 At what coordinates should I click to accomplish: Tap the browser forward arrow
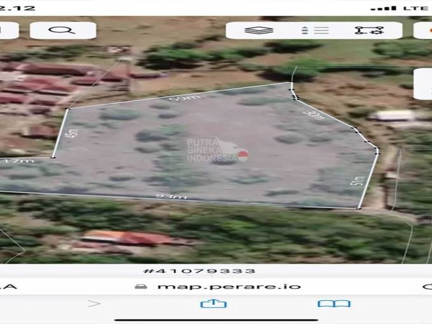tap(95, 304)
